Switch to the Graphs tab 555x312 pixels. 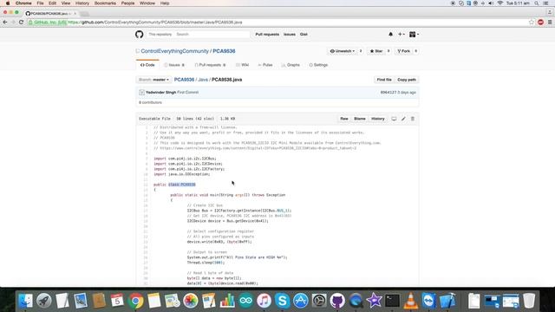[x=291, y=65]
